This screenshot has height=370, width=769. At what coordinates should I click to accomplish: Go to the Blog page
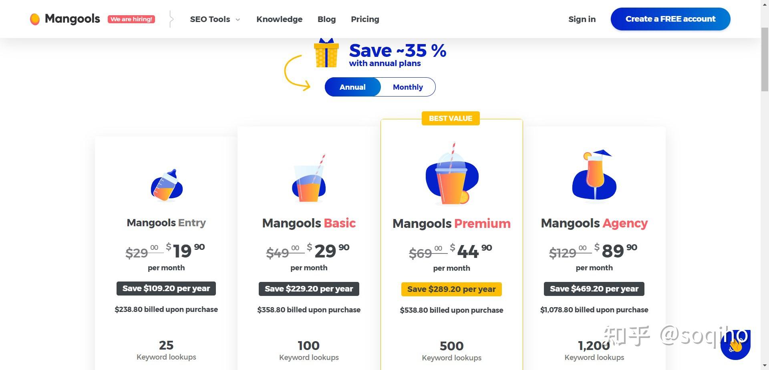coord(326,19)
